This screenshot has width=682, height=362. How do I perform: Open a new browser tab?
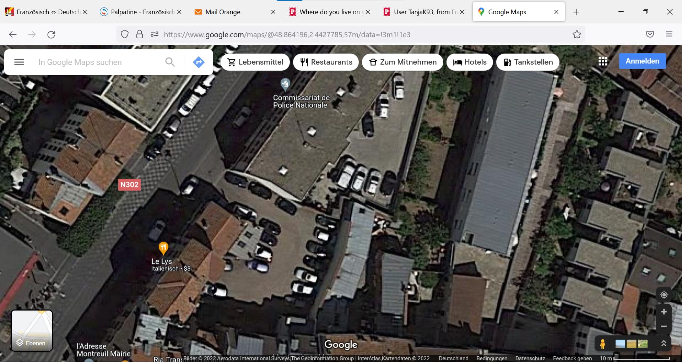click(x=576, y=12)
